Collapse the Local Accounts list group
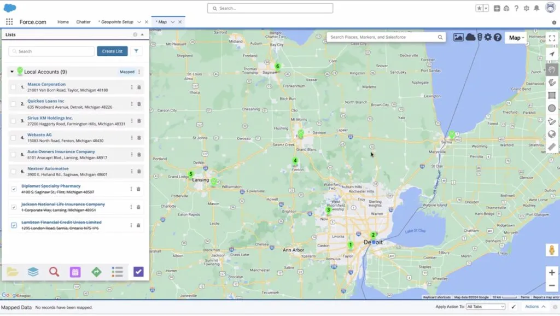 pyautogui.click(x=12, y=72)
